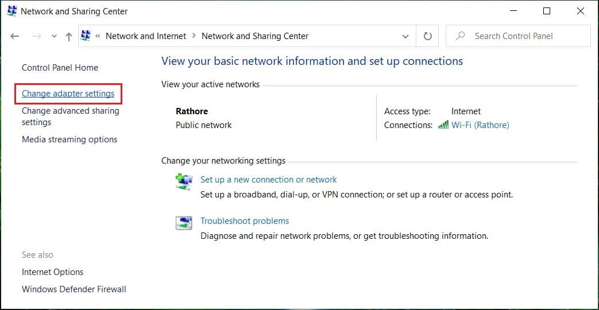Expand the hidden breadcrumb path chevrons

pos(98,36)
